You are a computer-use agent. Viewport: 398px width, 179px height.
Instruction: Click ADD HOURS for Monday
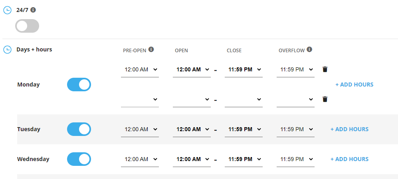(x=354, y=85)
